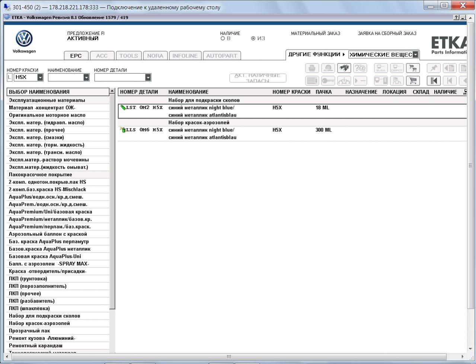Open the НАИМЕНОВАНИЕ dropdown

[86, 77]
